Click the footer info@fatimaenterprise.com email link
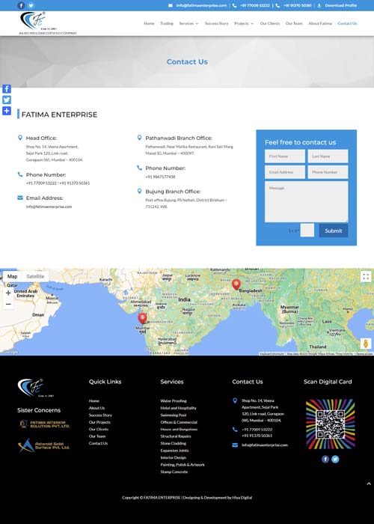 pyautogui.click(x=265, y=445)
